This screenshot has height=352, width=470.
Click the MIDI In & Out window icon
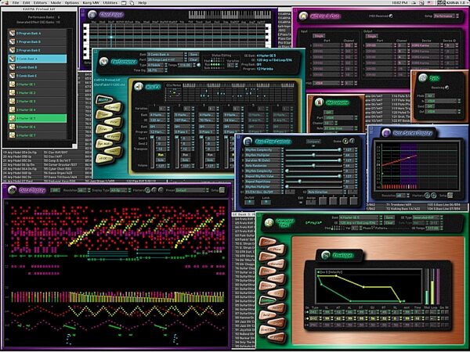pos(303,16)
